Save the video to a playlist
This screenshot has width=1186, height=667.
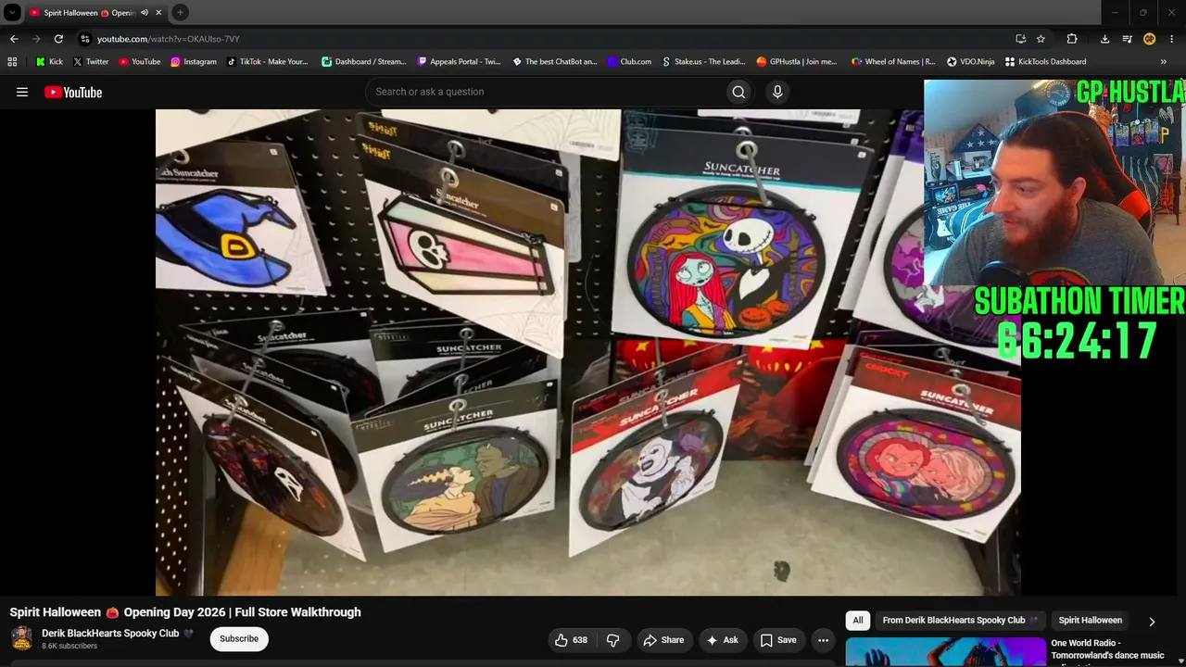778,640
